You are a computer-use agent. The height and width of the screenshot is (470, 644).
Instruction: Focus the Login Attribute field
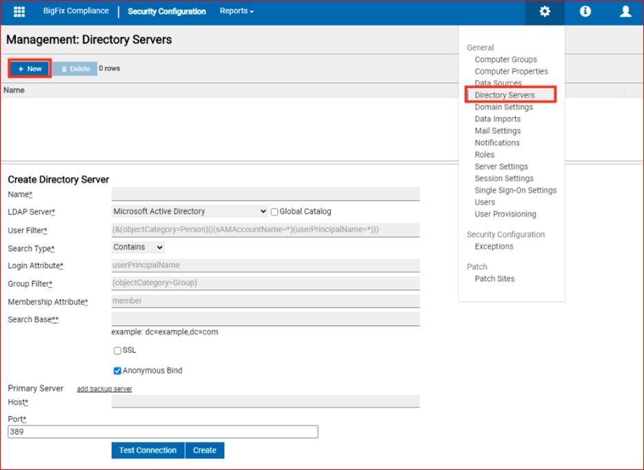(265, 265)
